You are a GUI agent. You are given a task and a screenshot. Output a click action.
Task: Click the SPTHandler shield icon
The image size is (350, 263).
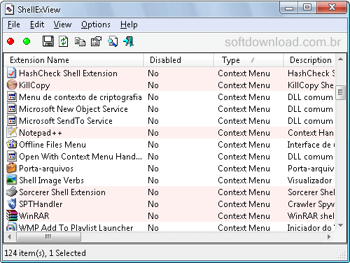pos(12,204)
